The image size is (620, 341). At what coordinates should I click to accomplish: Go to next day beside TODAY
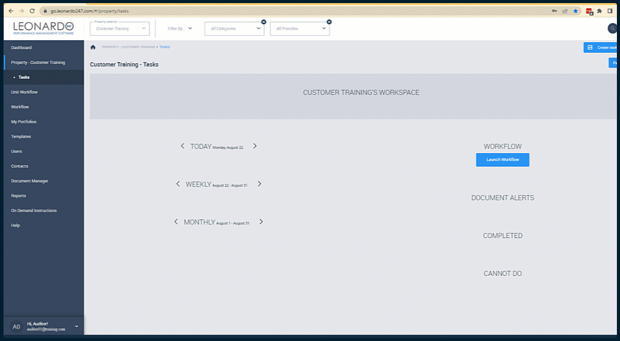pyautogui.click(x=255, y=146)
